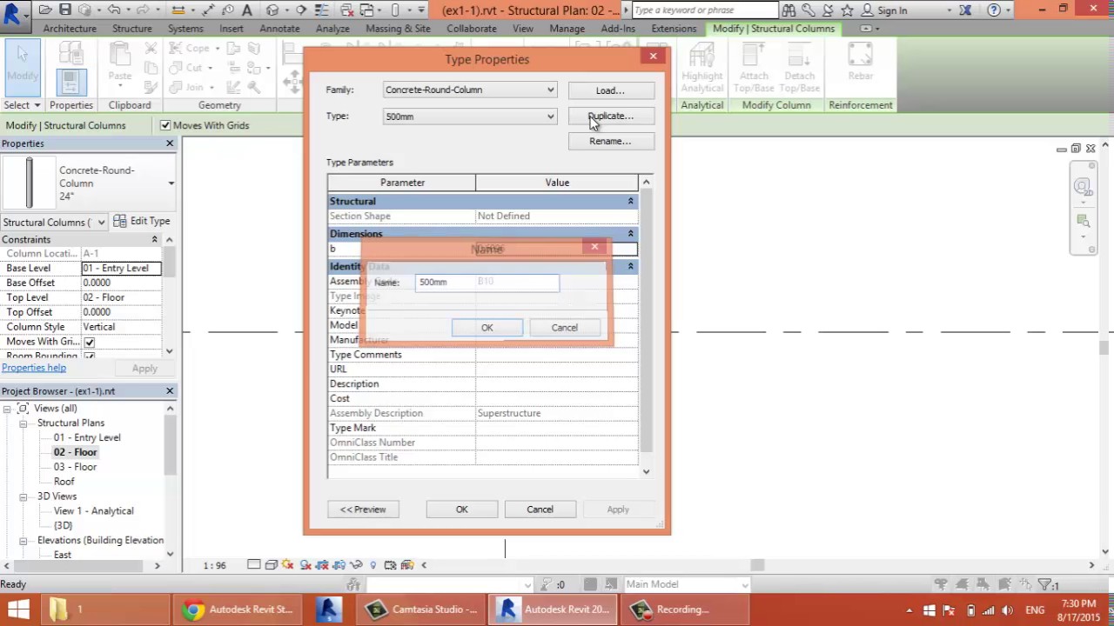Click the Properties palette vertical scrollbar
The height and width of the screenshot is (626, 1114).
point(170,296)
